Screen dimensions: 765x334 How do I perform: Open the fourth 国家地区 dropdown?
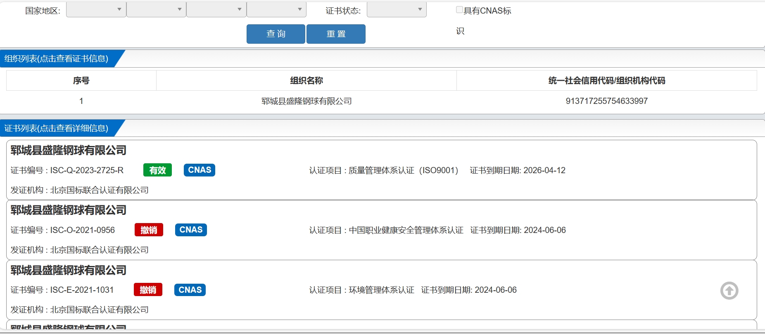tap(276, 9)
